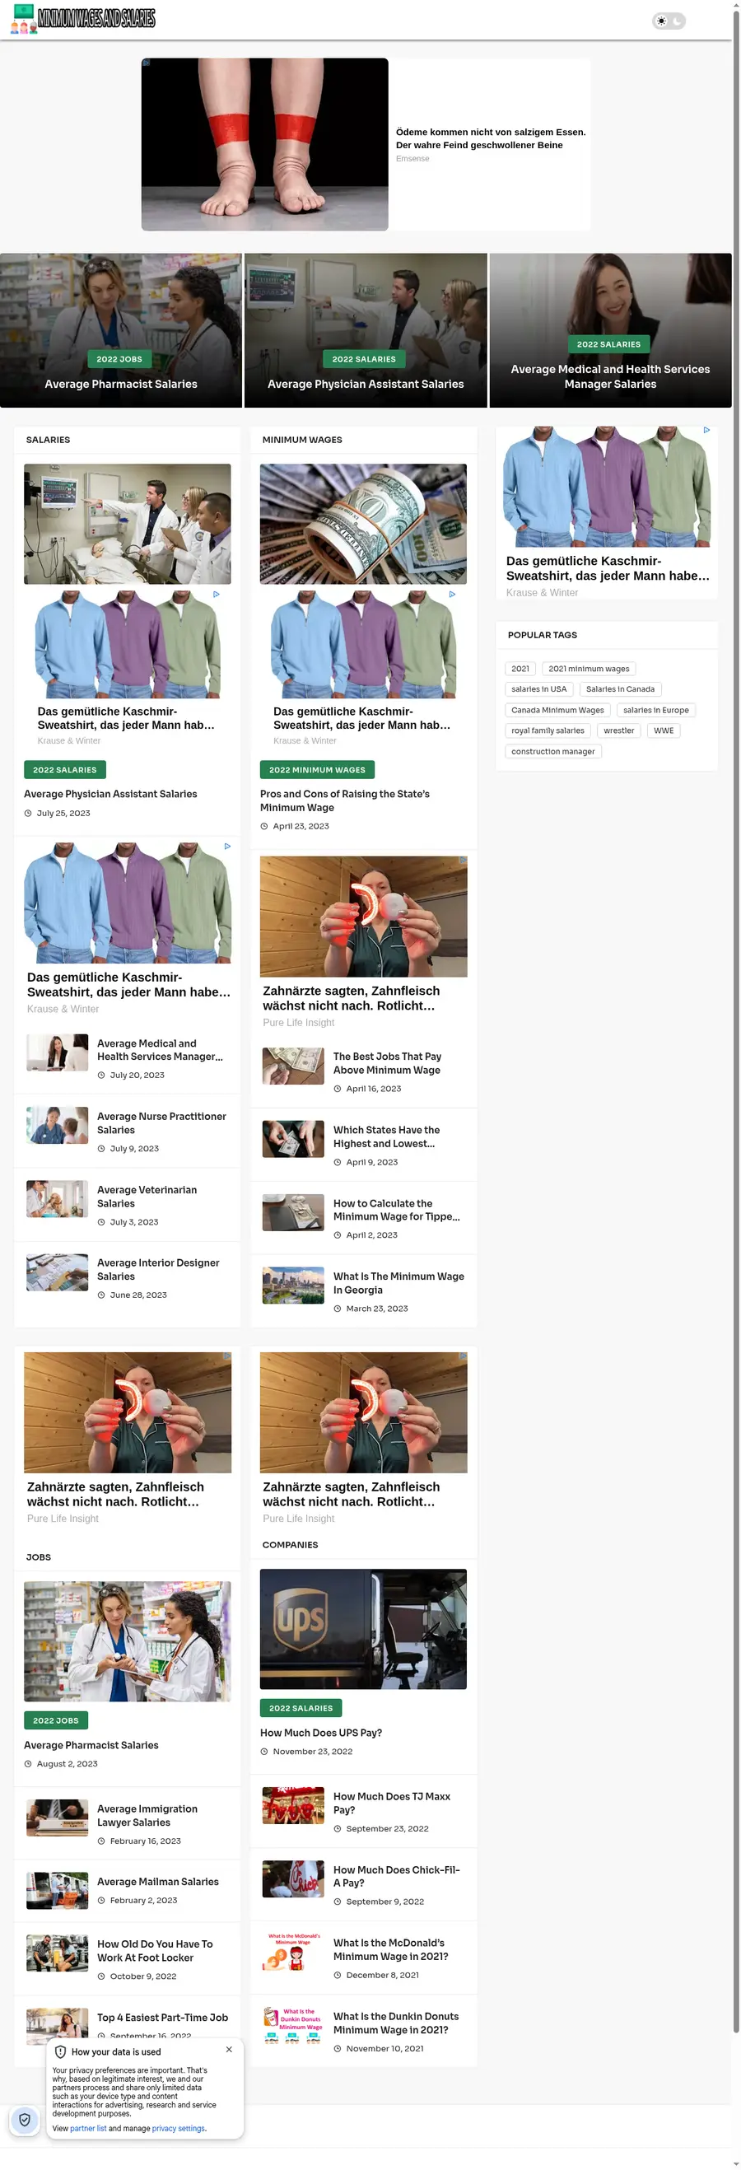This screenshot has height=2170, width=741.
Task: Select the 'Canada Minimum Wages' tag
Action: 557,710
